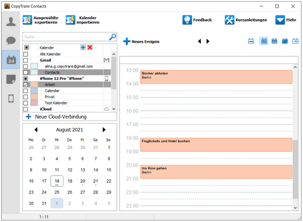Check the Alle Kalender checkbox

[x=25, y=54]
